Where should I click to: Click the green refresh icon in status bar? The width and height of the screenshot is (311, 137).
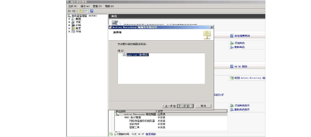click(111, 134)
